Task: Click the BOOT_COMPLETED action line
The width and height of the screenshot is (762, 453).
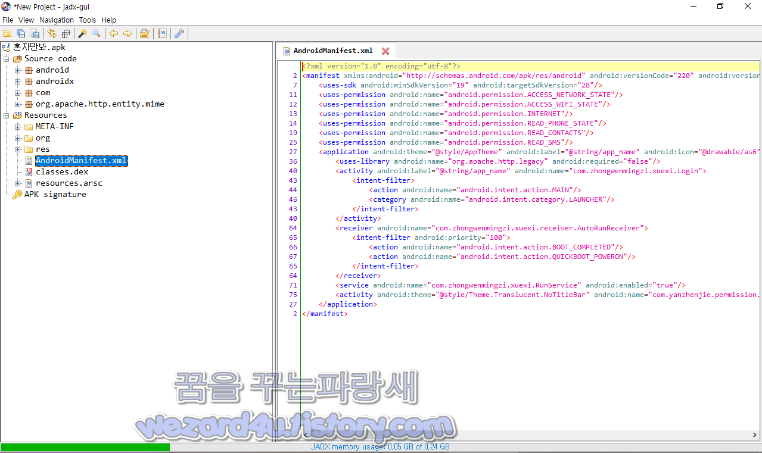Action: pyautogui.click(x=496, y=247)
